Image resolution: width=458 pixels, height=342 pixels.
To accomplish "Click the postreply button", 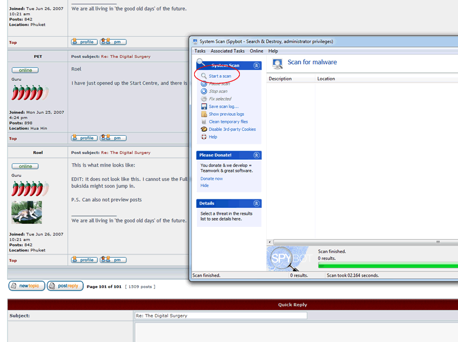I will [x=65, y=286].
